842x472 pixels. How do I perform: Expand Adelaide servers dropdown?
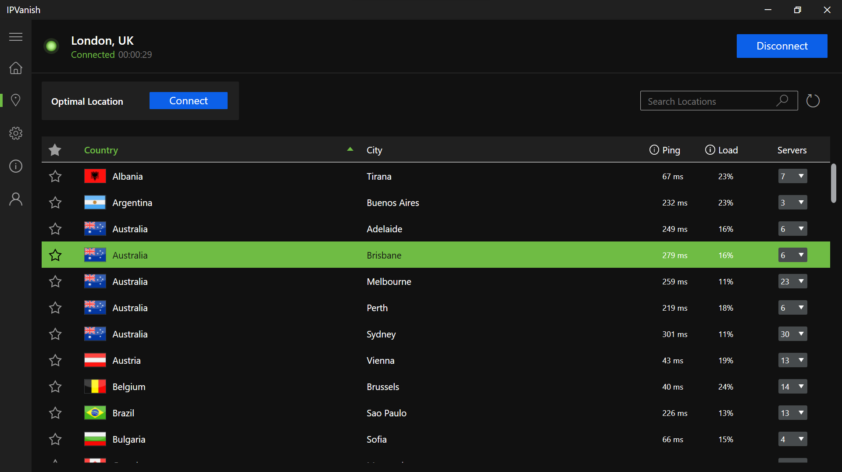(792, 229)
